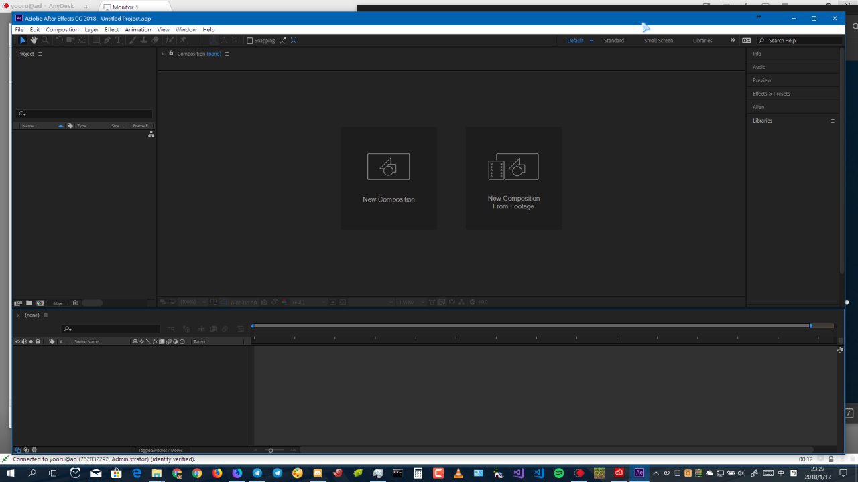Viewport: 858px width, 482px height.
Task: Select the Hand tool in the toolbar
Action: pos(34,40)
